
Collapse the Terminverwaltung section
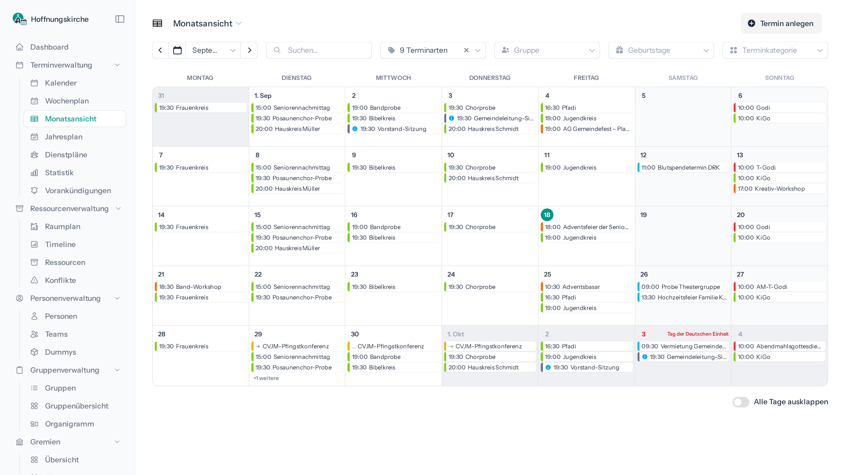tap(117, 65)
